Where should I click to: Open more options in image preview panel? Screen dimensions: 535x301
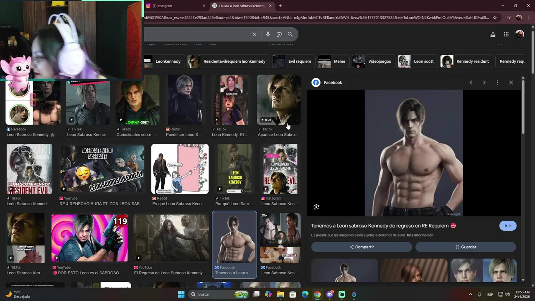point(497,83)
